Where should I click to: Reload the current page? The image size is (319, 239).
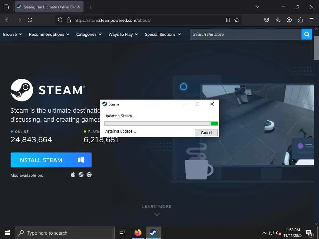tap(30, 20)
